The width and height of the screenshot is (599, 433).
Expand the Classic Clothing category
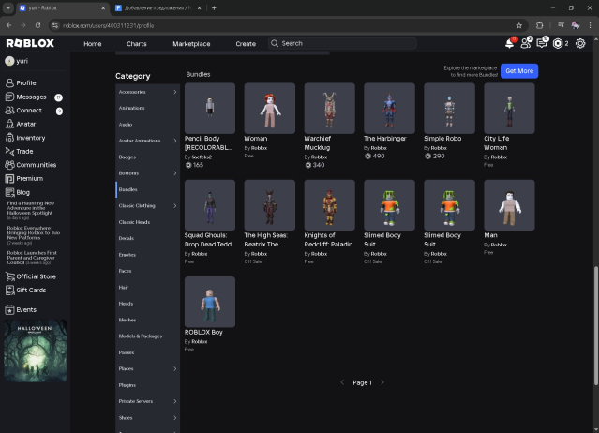click(x=174, y=205)
